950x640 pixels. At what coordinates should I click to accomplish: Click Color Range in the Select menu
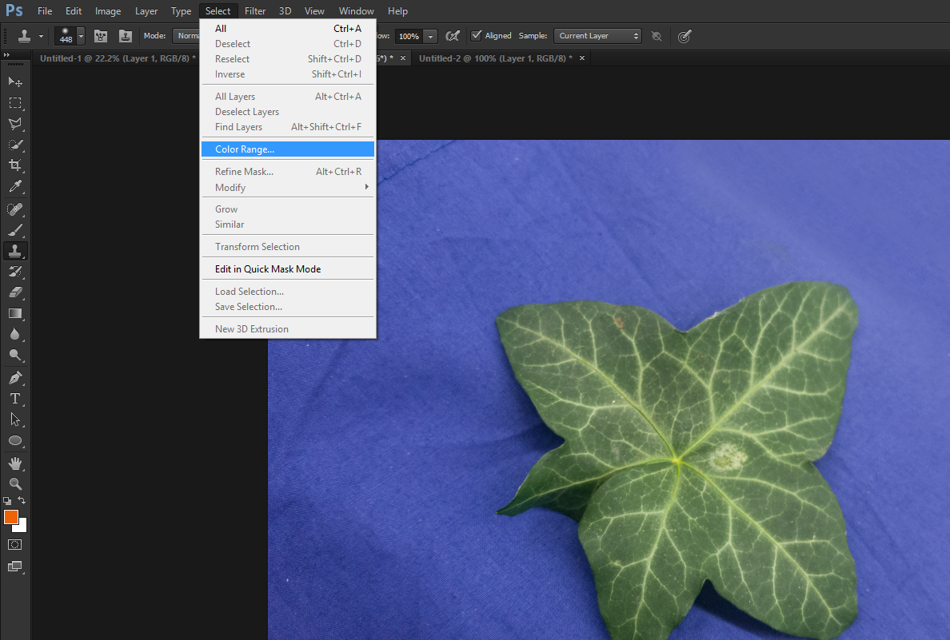(x=245, y=149)
